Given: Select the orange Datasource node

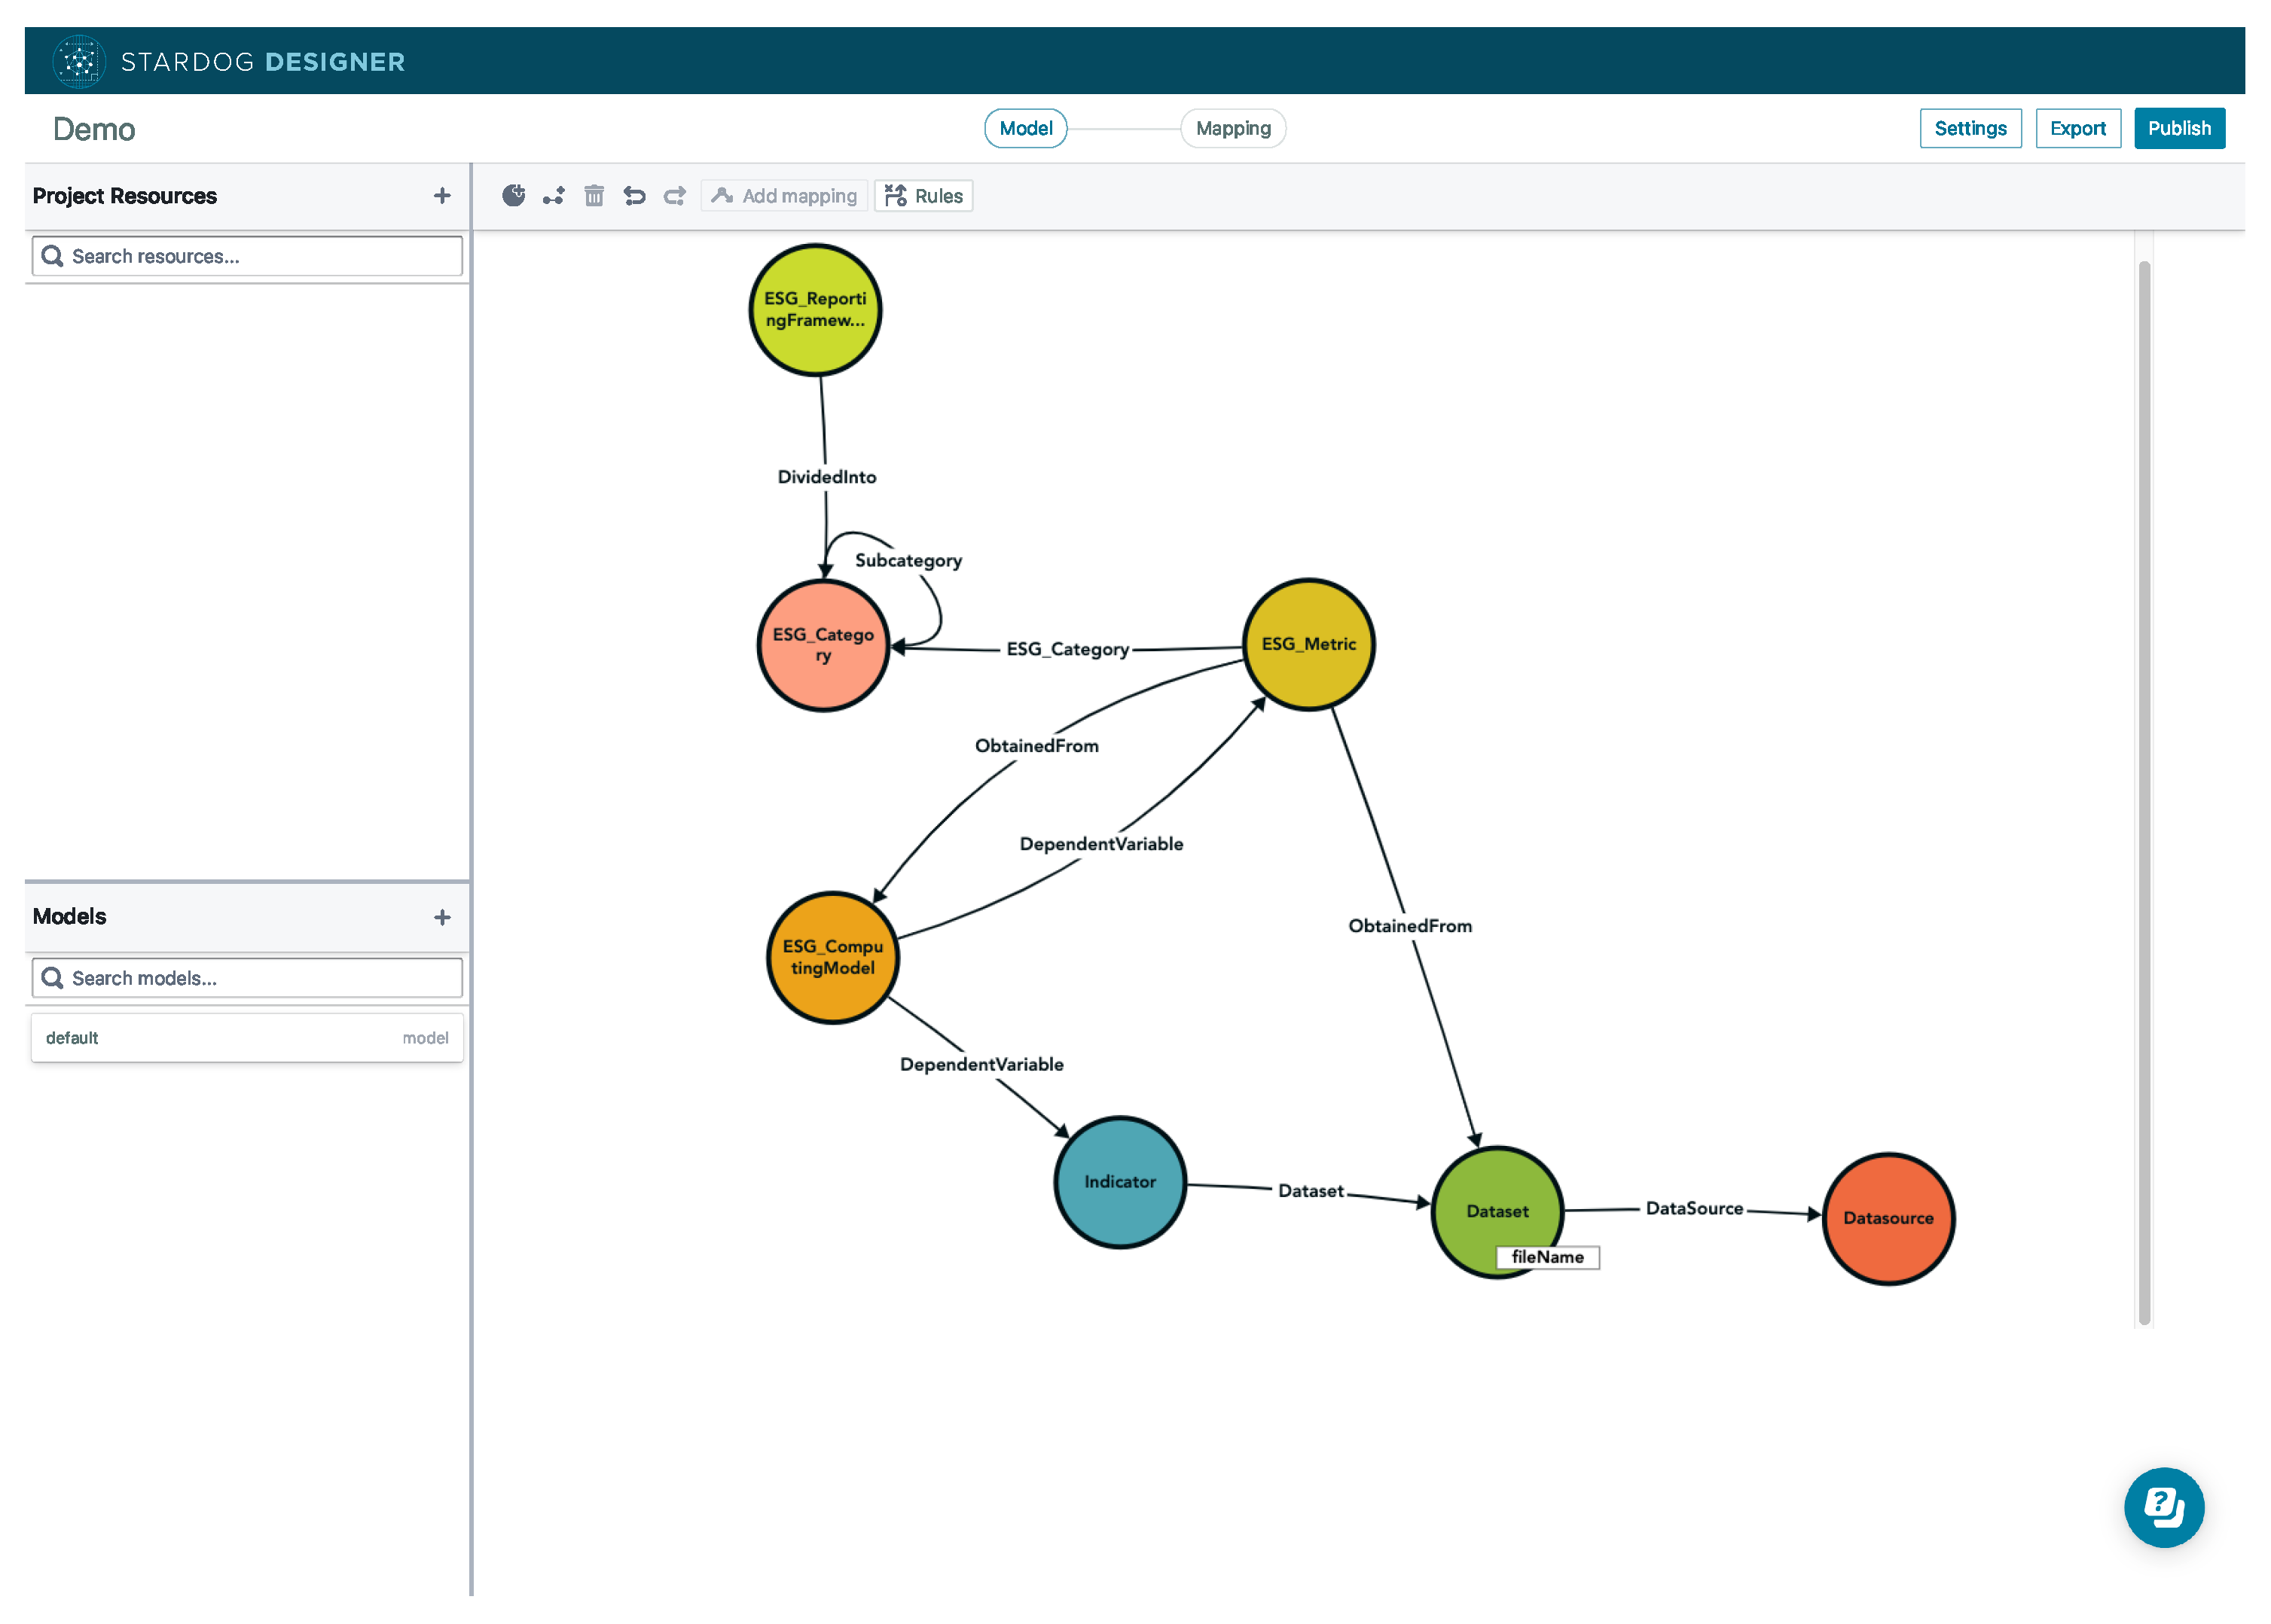Looking at the screenshot, I should 1888,1218.
